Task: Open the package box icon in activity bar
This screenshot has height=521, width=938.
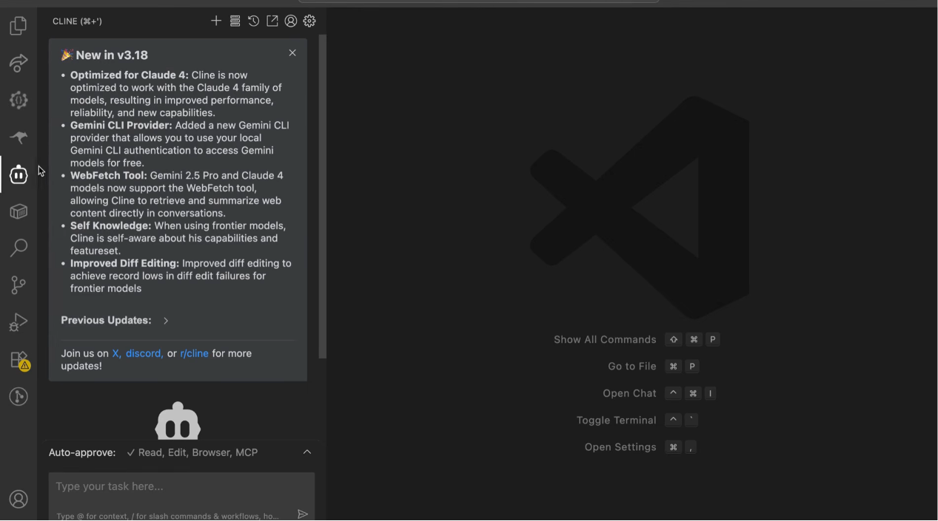Action: point(19,211)
